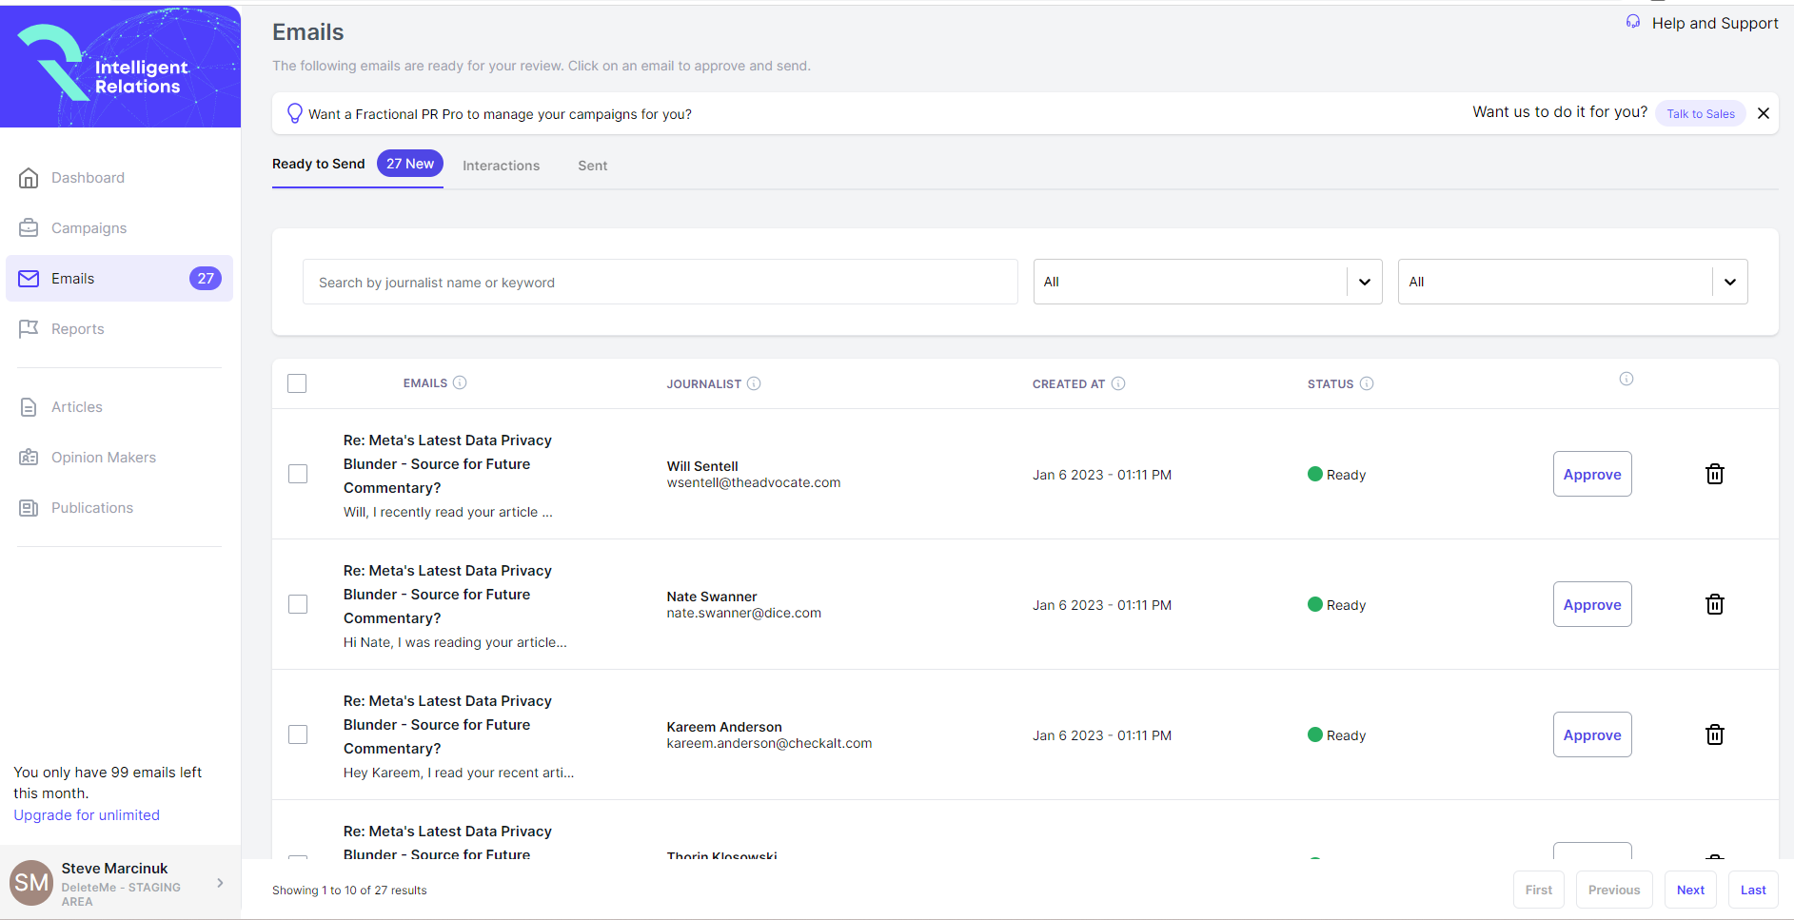
Task: Click the Campaigns briefcase icon
Action: 29,228
